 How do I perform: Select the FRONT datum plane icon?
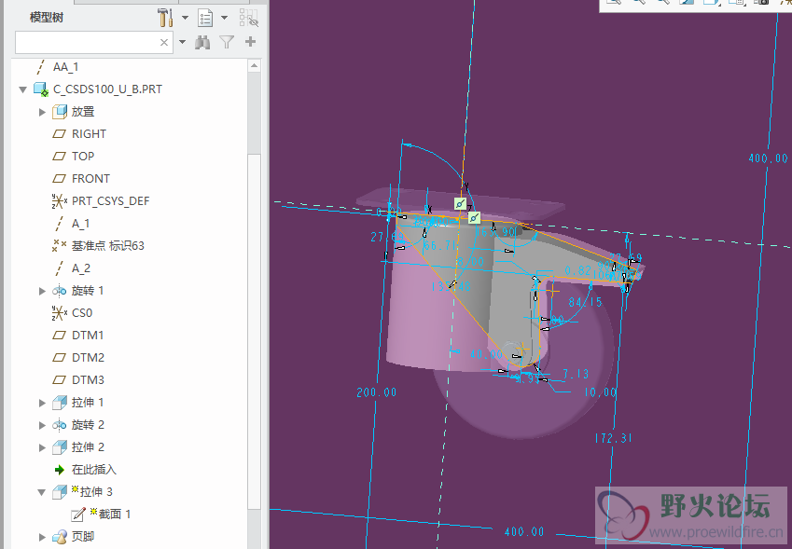[59, 178]
